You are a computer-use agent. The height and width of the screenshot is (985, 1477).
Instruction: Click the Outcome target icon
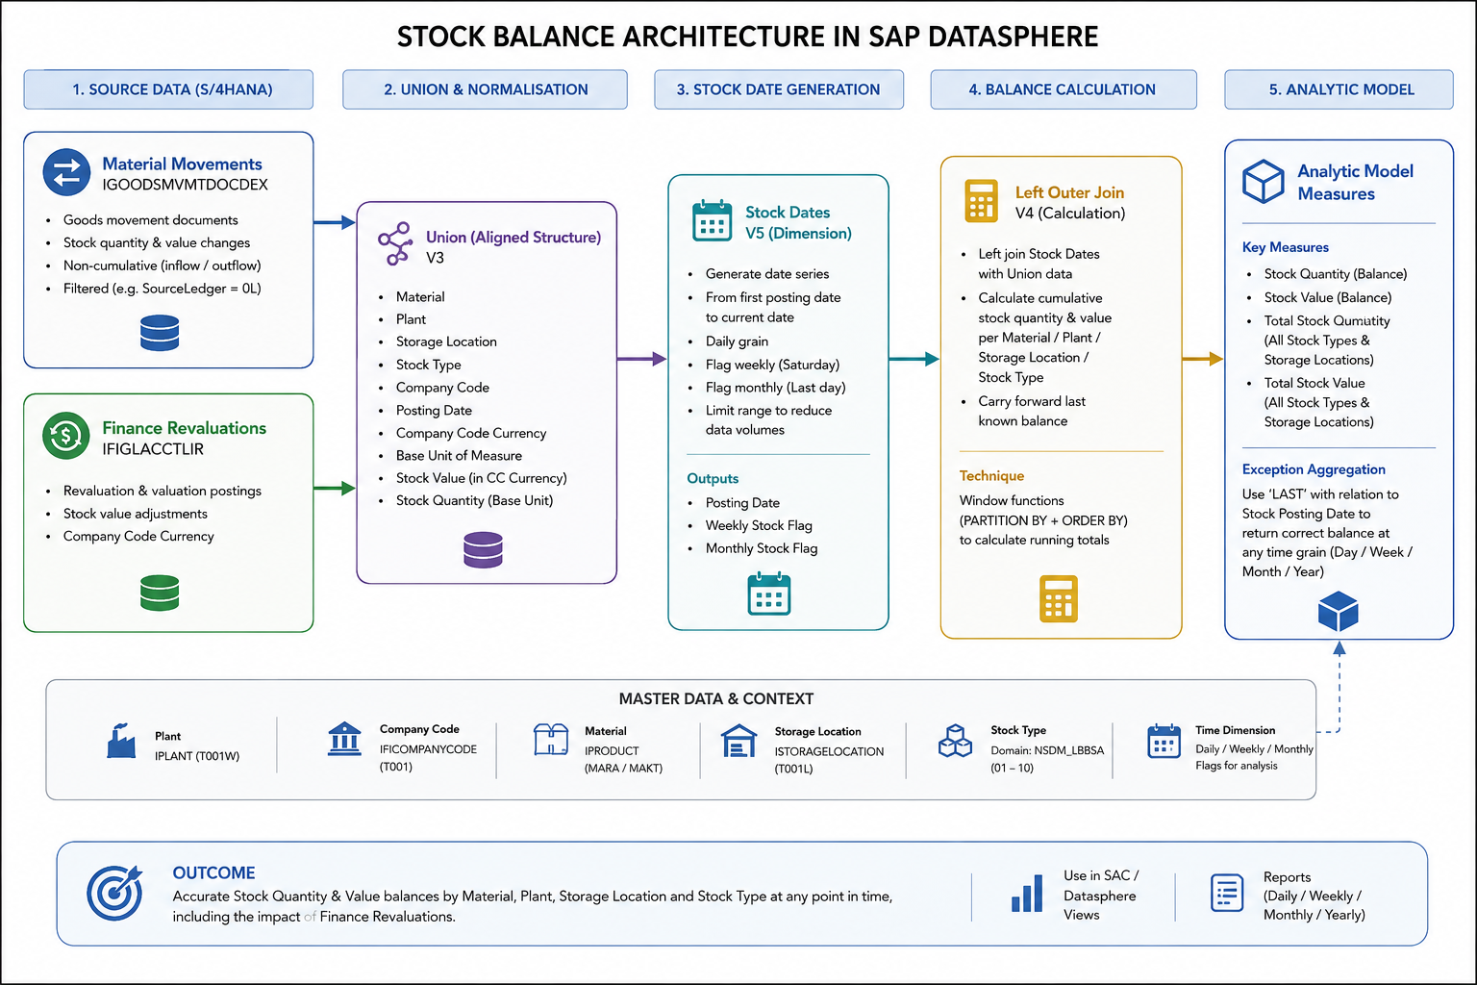114,893
